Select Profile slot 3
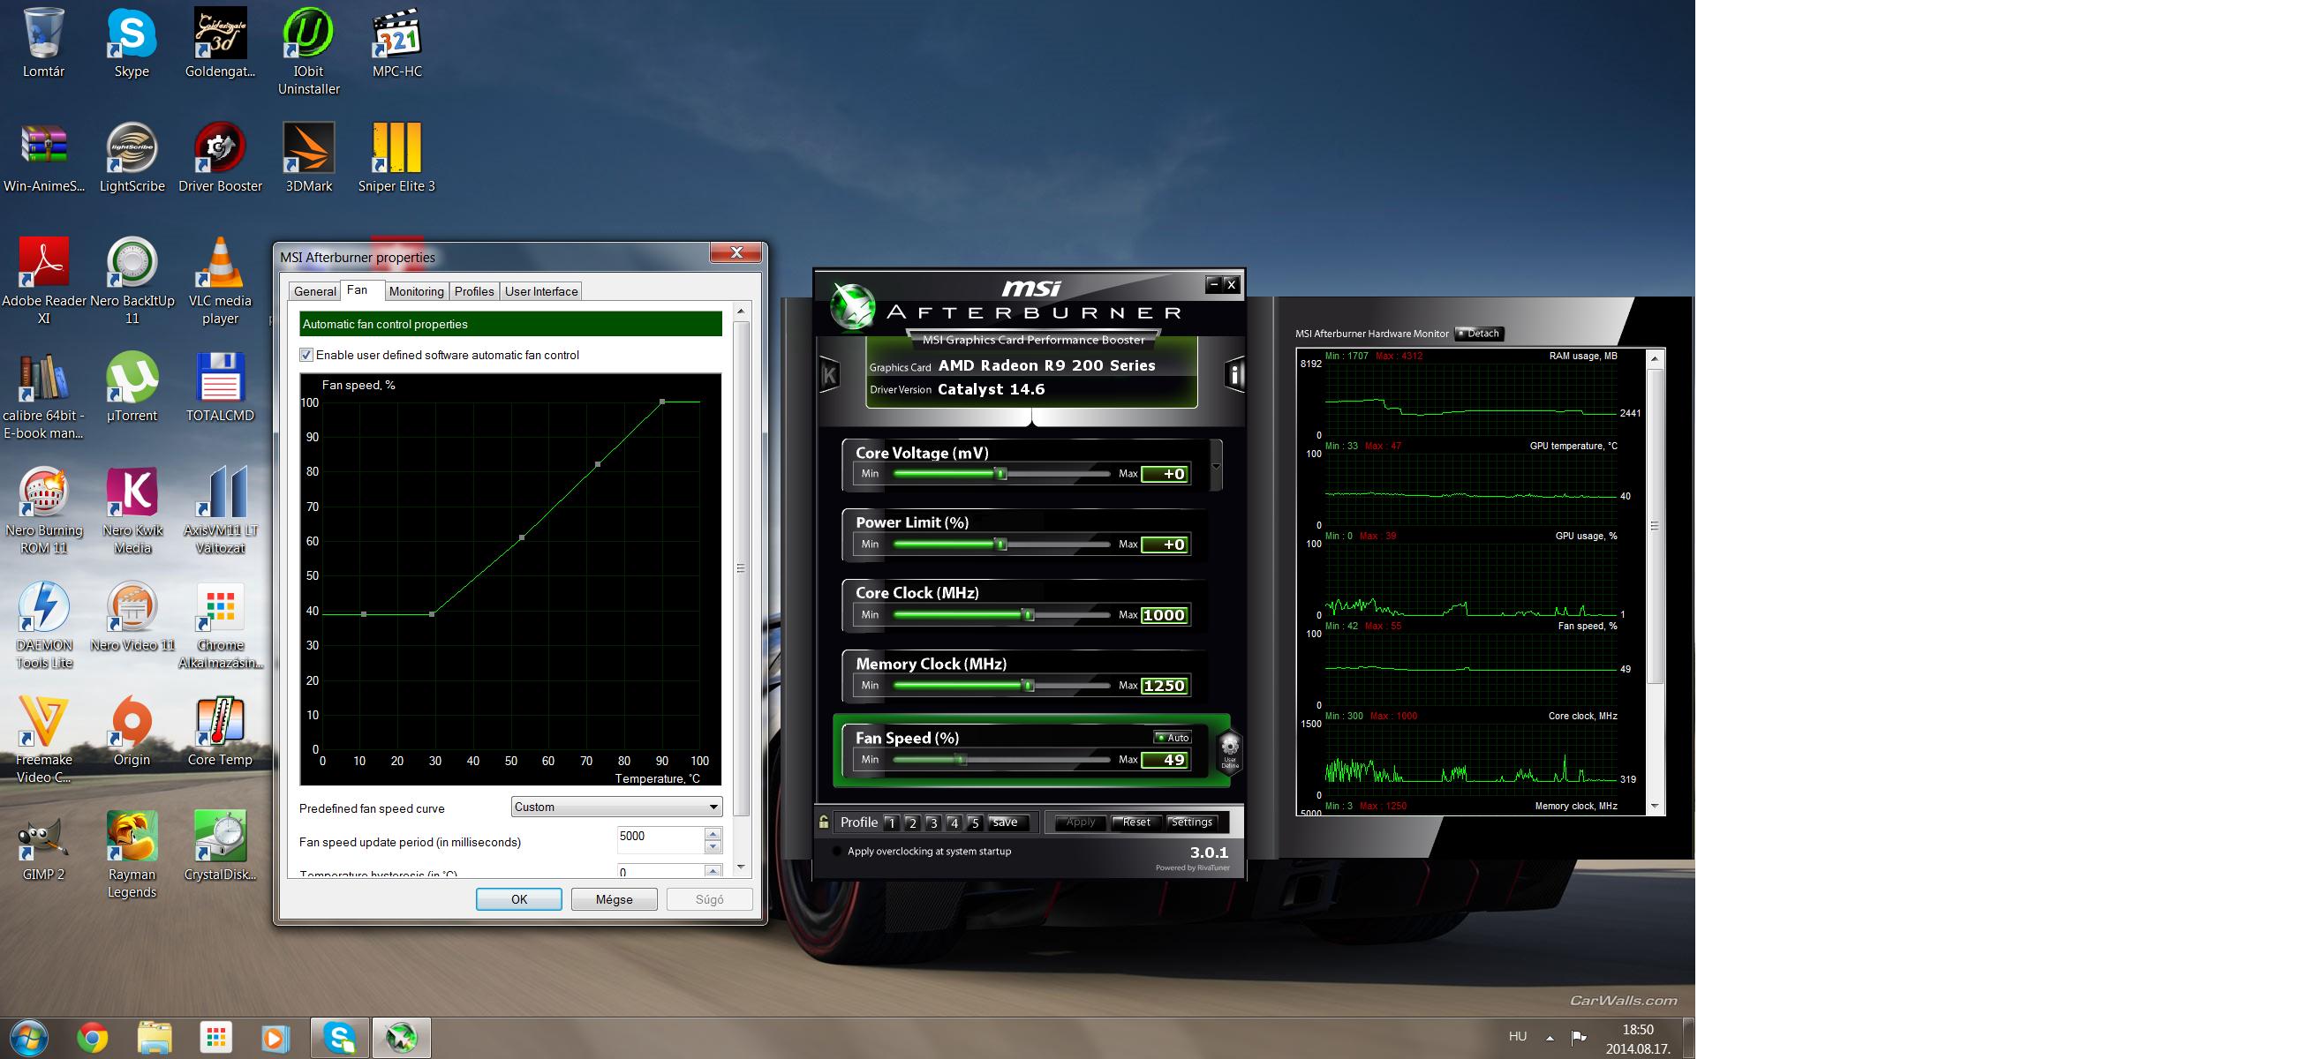Image resolution: width=2301 pixels, height=1059 pixels. tap(933, 822)
